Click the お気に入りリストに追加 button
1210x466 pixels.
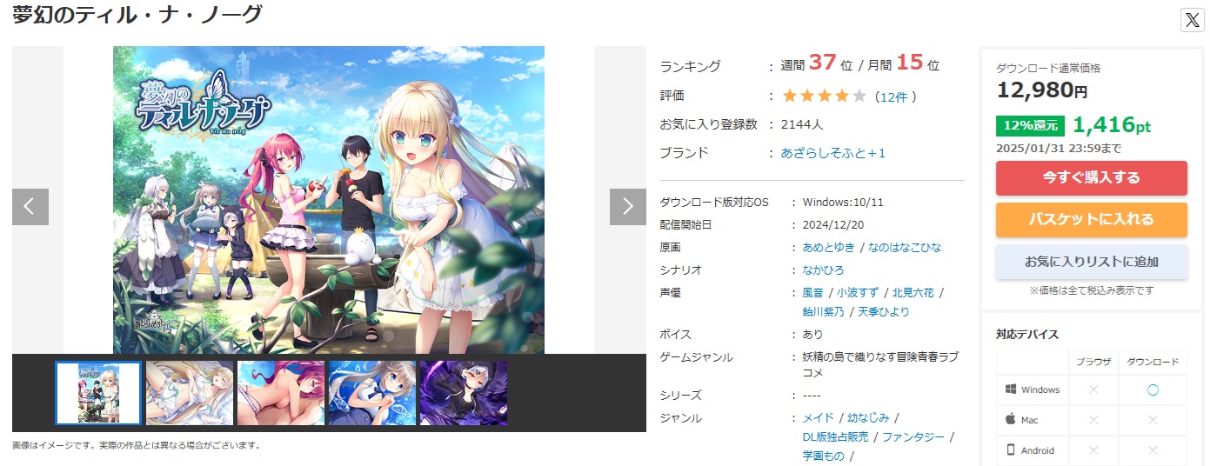coord(1091,262)
